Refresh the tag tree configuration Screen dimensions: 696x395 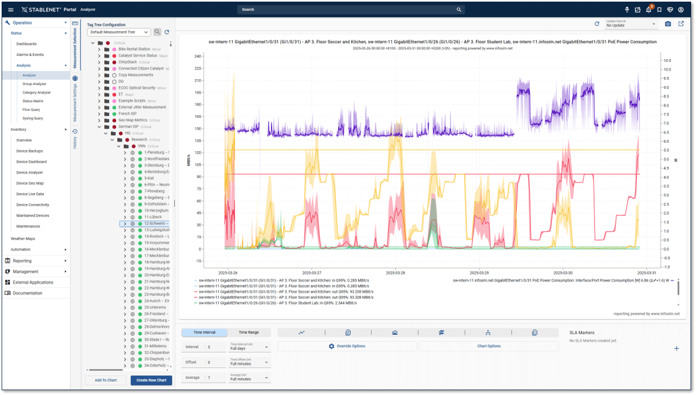167,33
